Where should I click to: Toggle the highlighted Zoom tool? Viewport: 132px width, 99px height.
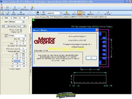[80, 13]
